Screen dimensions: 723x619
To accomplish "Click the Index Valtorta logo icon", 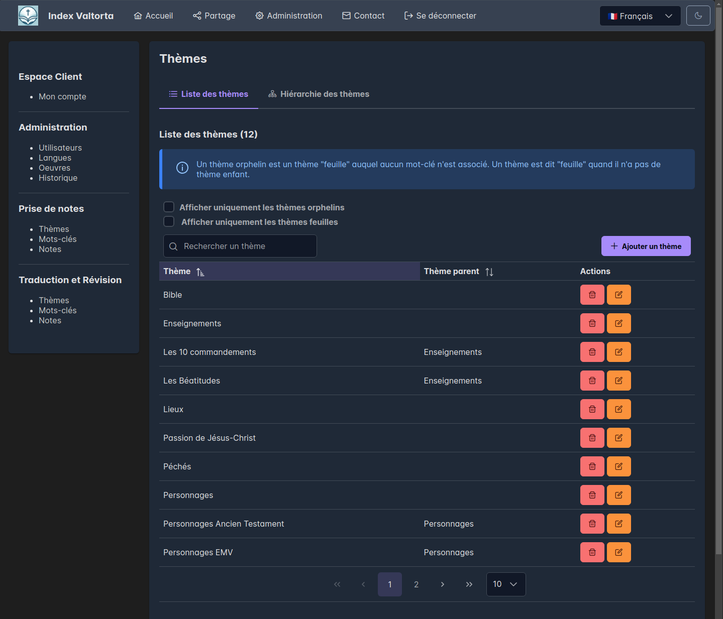I will pos(28,16).
